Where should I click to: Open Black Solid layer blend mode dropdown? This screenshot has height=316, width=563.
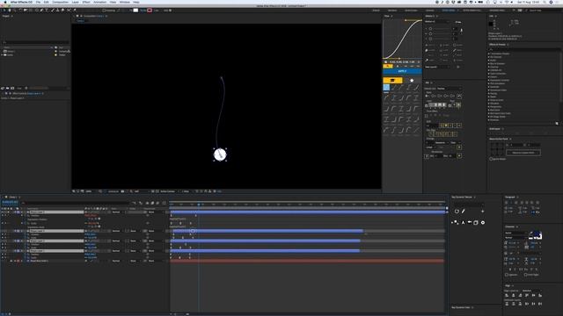(118, 261)
